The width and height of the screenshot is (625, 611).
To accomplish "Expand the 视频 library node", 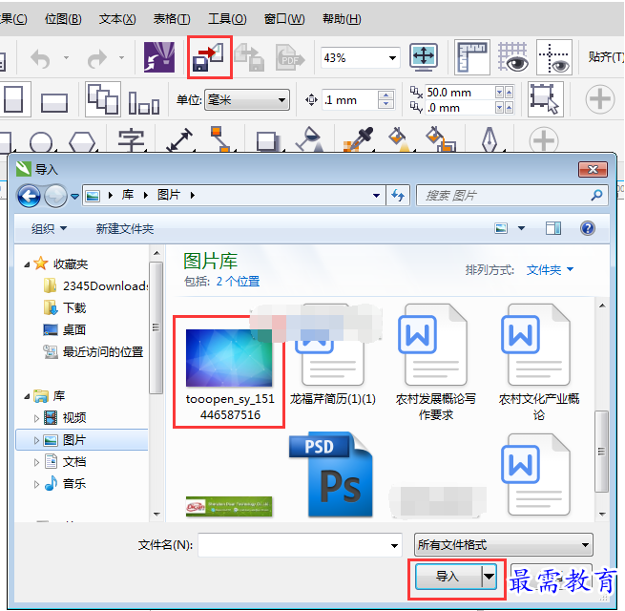I will click(x=36, y=418).
